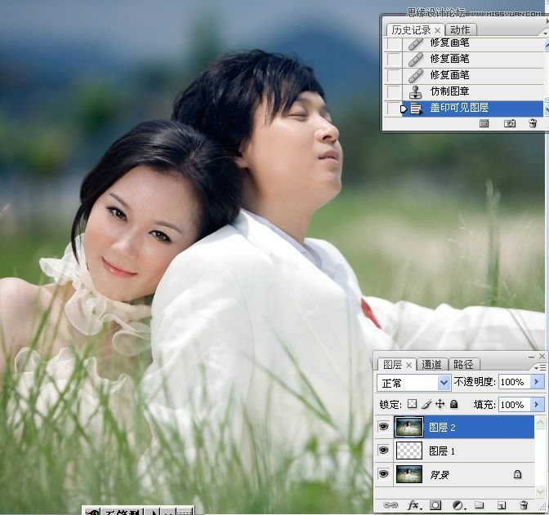
Task: Delete the current state in History panel
Action: (533, 123)
